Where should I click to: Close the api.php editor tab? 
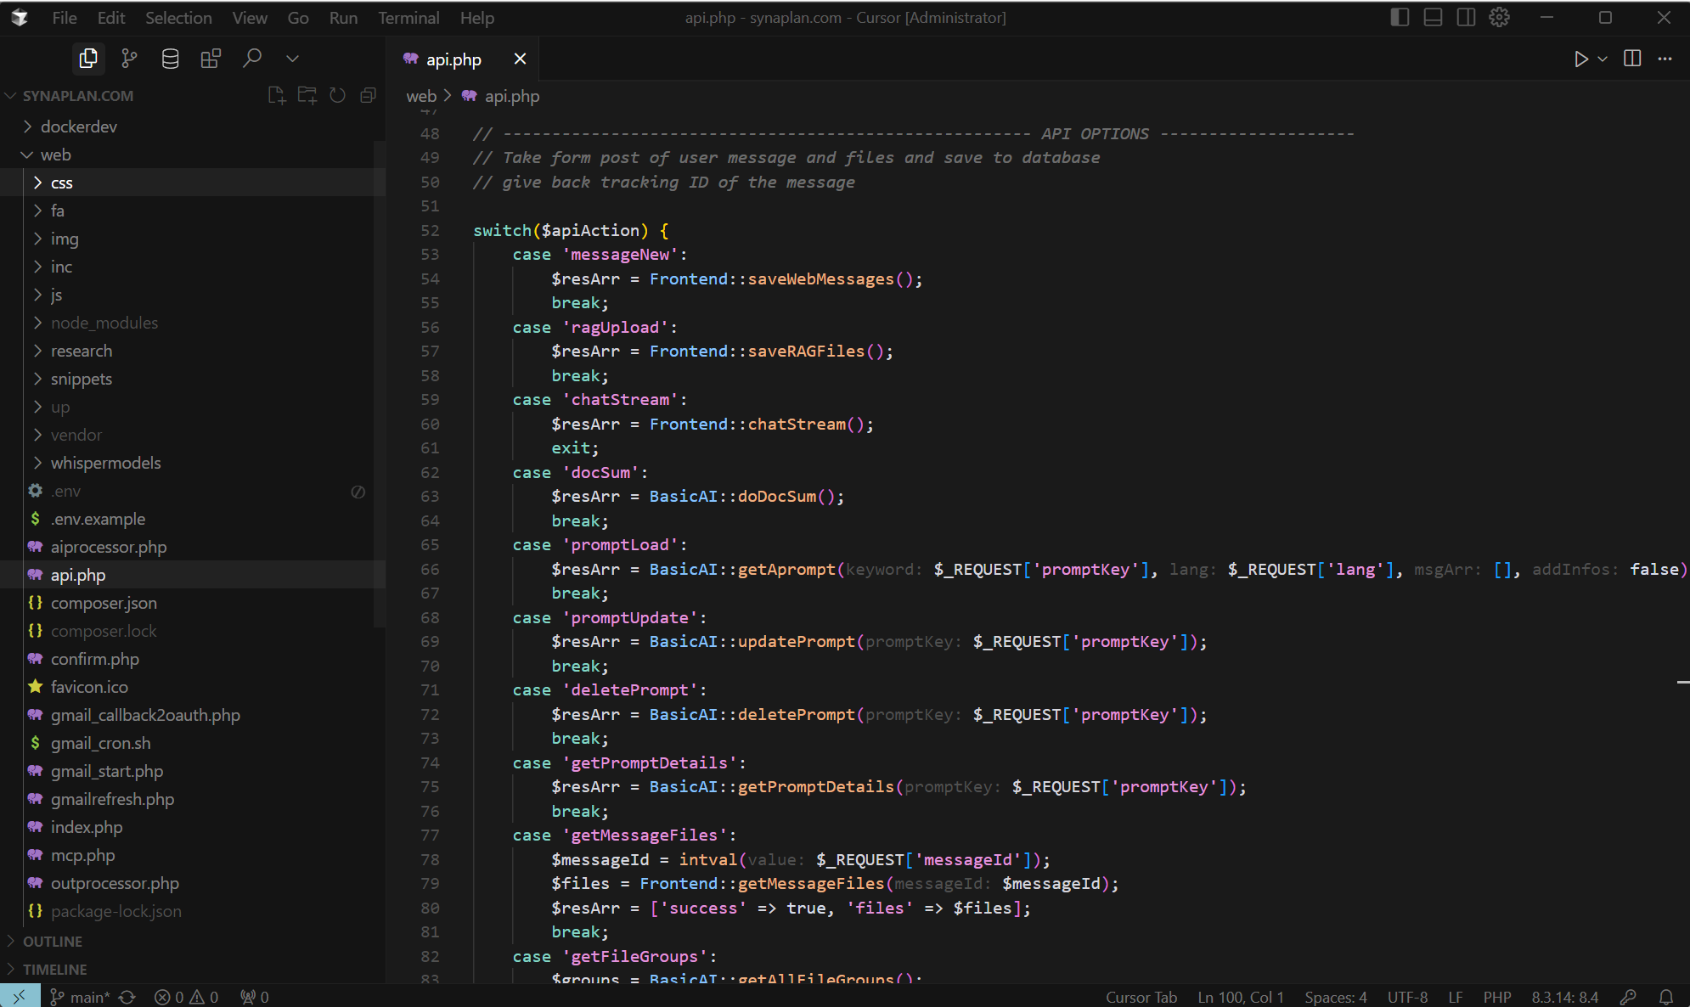pos(520,59)
